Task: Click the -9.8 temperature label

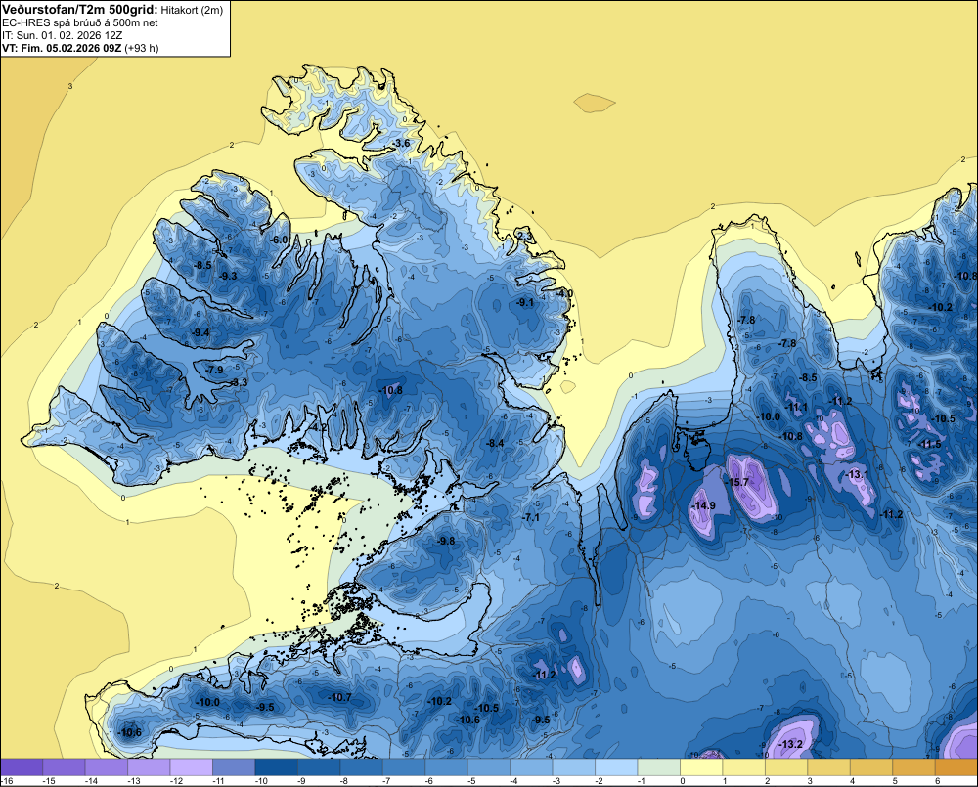Action: click(x=445, y=541)
